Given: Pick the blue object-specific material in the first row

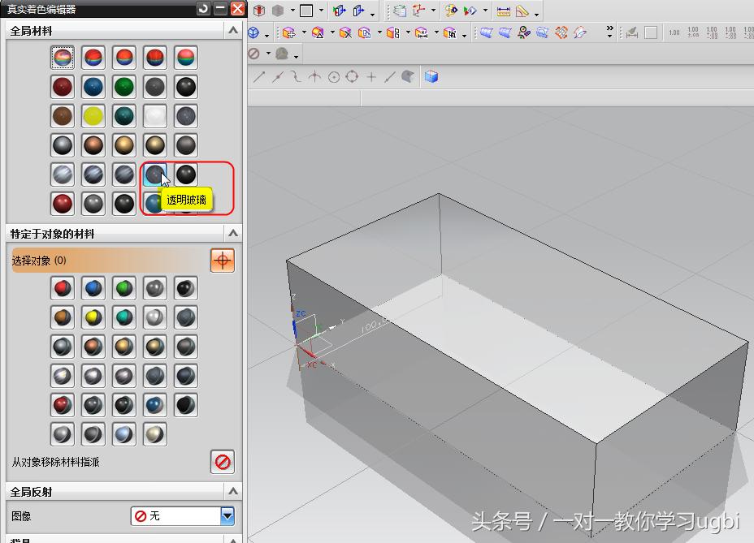Looking at the screenshot, I should 93,288.
